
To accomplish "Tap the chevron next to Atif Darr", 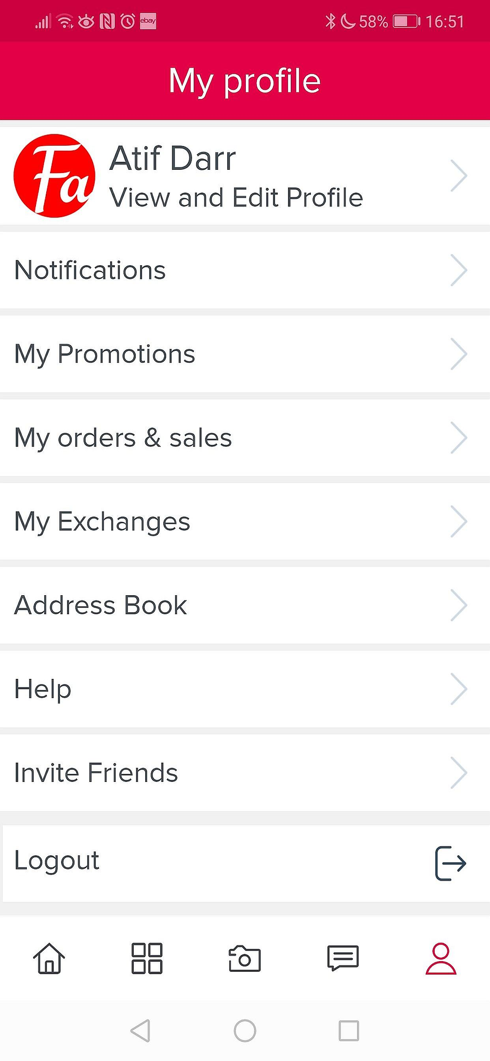I will (x=459, y=176).
